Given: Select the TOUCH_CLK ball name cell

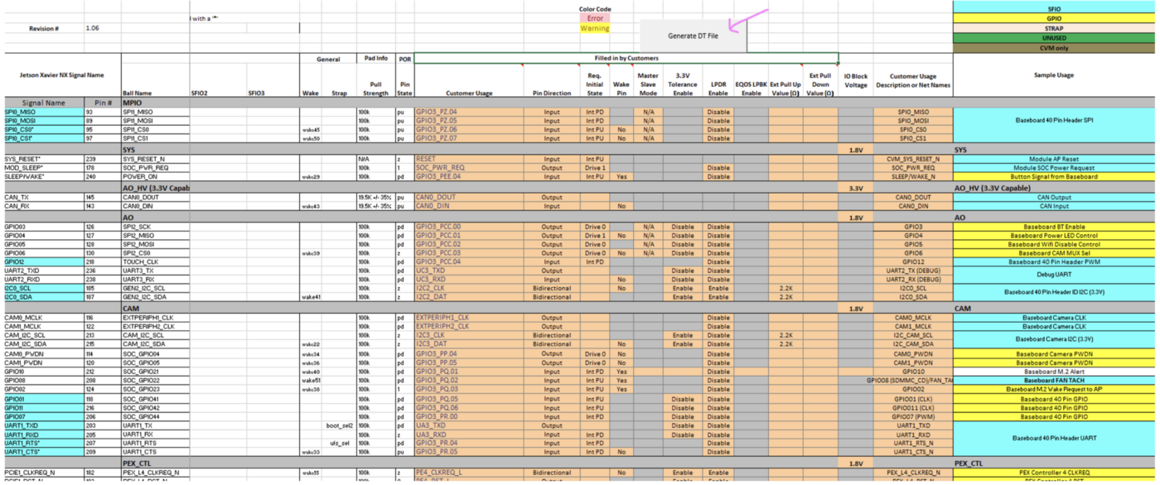Looking at the screenshot, I should 155,262.
